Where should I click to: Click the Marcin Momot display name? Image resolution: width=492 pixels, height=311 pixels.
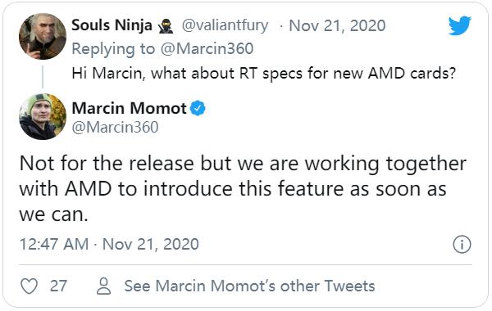tap(130, 108)
